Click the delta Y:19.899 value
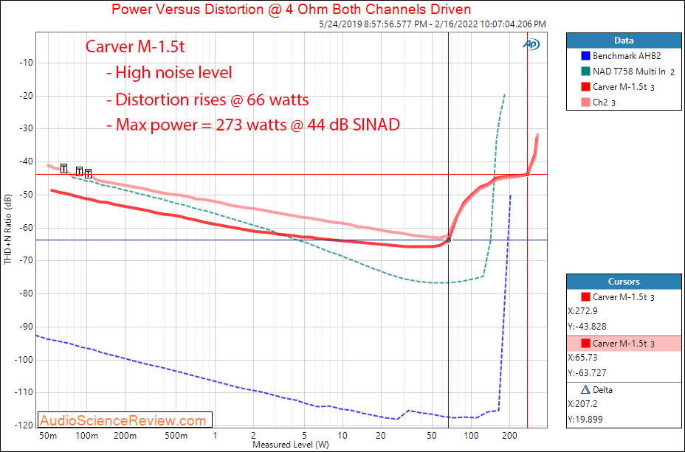This screenshot has width=685, height=452. click(x=585, y=420)
